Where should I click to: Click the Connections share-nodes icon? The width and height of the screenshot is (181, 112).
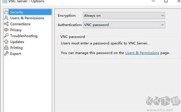(6, 24)
